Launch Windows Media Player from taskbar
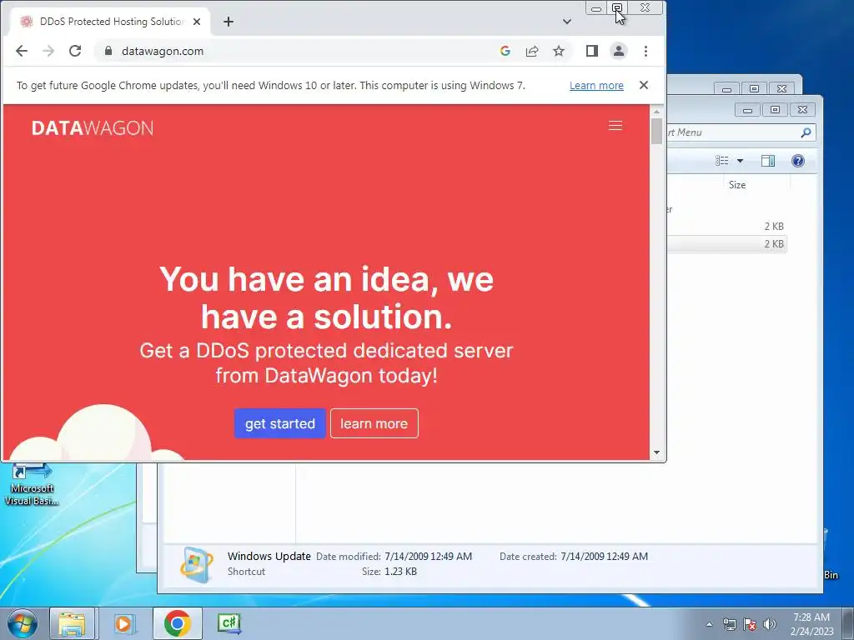This screenshot has width=854, height=640. click(x=124, y=623)
